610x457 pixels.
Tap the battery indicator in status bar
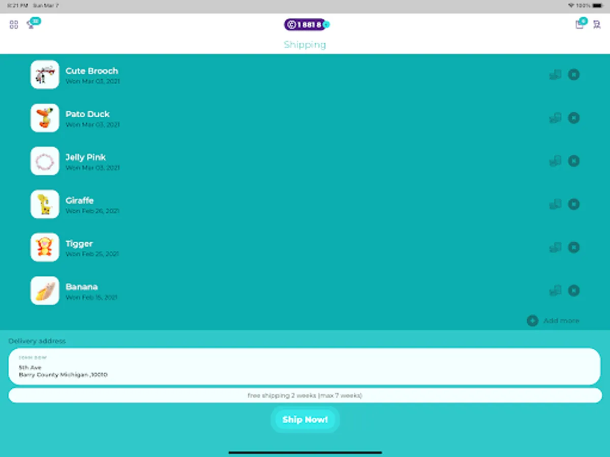click(597, 6)
